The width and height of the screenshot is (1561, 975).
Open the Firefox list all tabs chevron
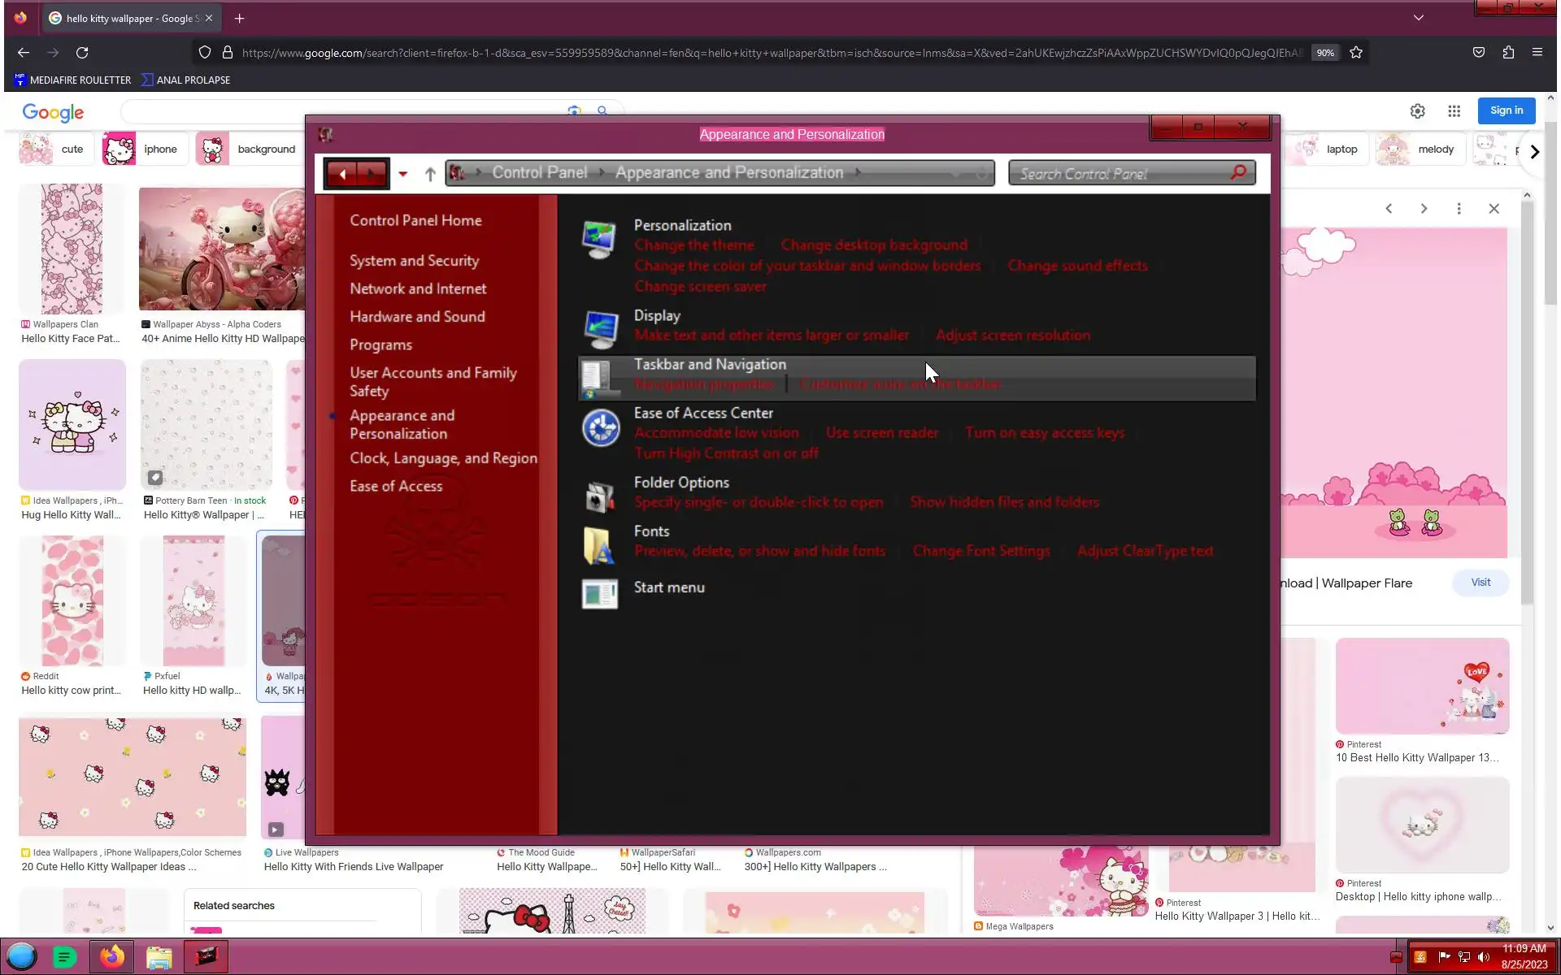[1418, 18]
